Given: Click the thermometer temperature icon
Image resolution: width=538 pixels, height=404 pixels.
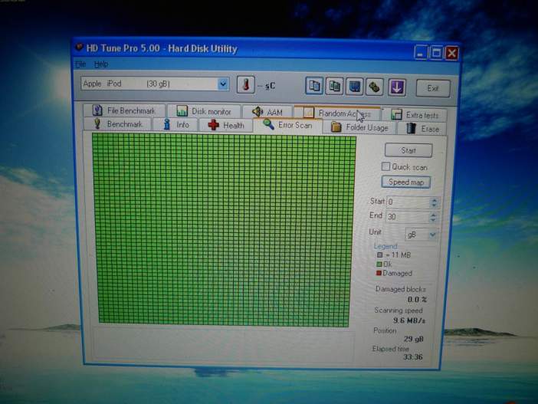Looking at the screenshot, I should 245,85.
